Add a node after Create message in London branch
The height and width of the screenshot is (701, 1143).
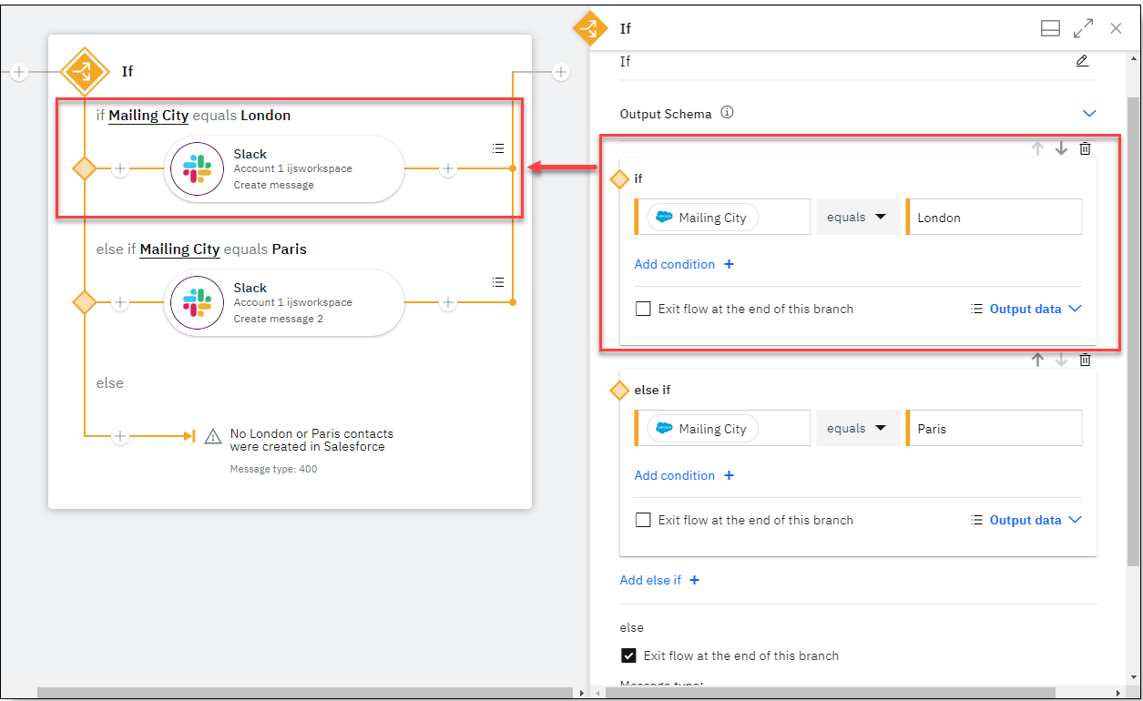pos(447,168)
